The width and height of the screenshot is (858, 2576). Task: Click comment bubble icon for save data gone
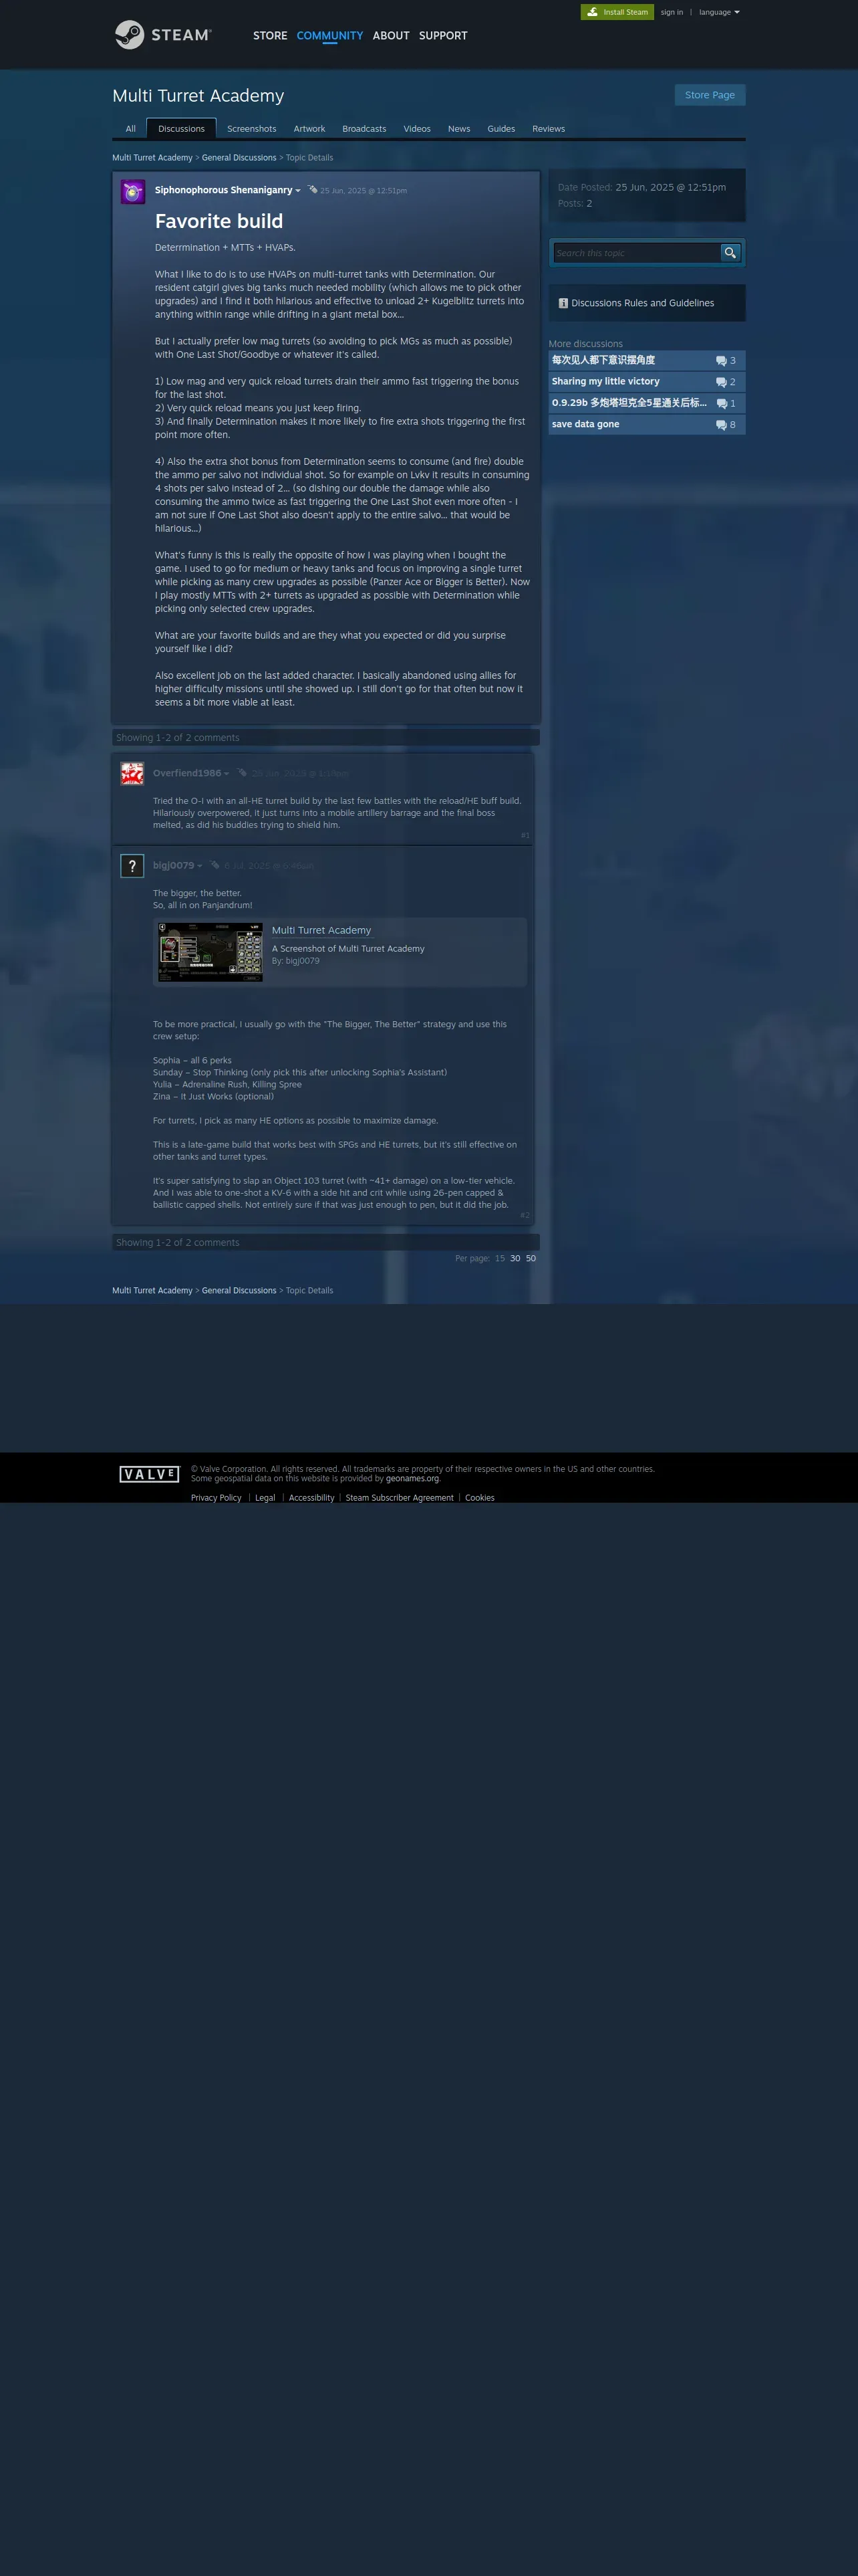pos(721,425)
